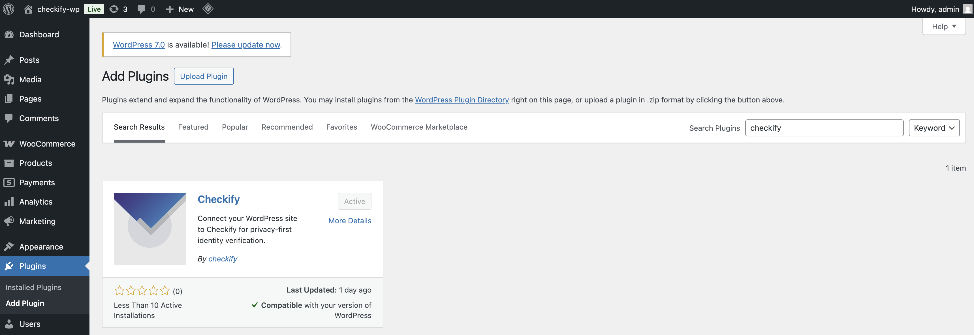Click the plus New icon in admin bar
Screen dimensions: 974x335
(x=170, y=9)
